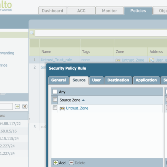Sort by Source Zone ascending arrow
This screenshot has width=167, height=167.
83,100
